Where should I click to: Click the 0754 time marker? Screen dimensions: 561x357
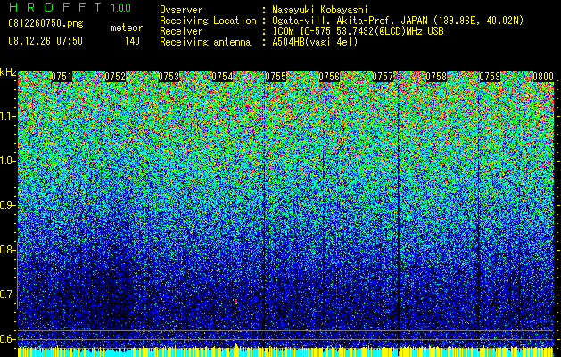pos(222,77)
